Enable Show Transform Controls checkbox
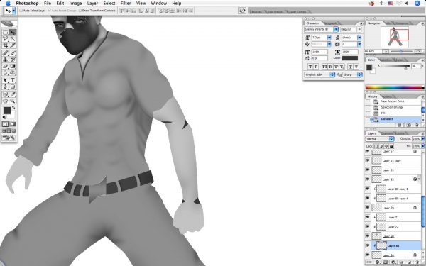The width and height of the screenshot is (426, 266). coord(80,11)
